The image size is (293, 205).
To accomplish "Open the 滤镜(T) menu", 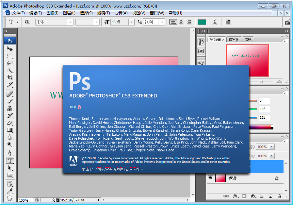I will (104, 13).
